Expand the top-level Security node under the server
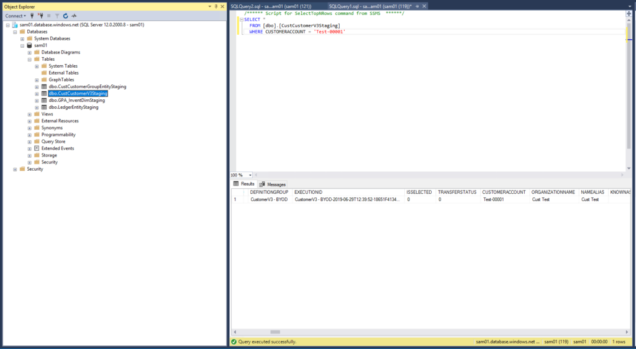The width and height of the screenshot is (636, 349). (15, 170)
